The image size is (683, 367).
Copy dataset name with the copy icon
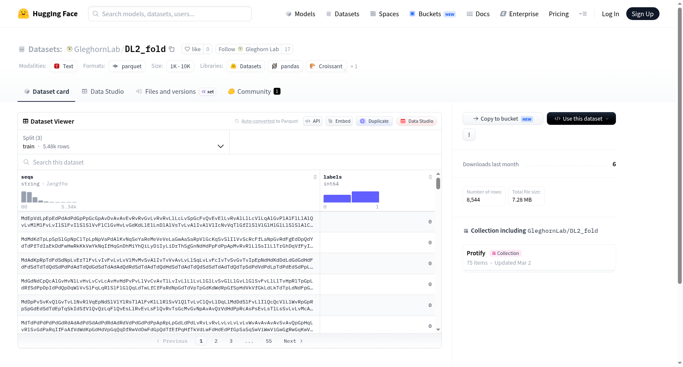tap(172, 49)
